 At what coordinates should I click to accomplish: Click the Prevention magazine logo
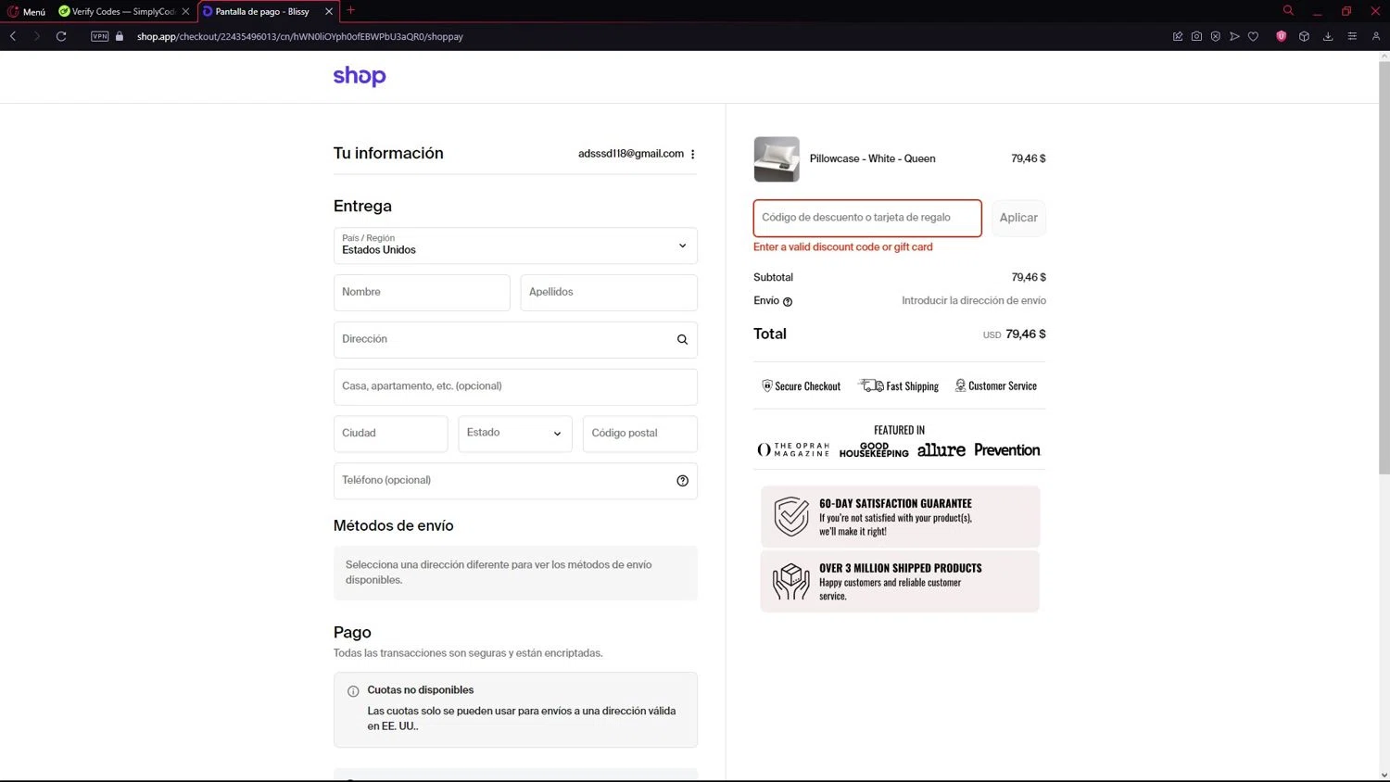[x=1007, y=449]
